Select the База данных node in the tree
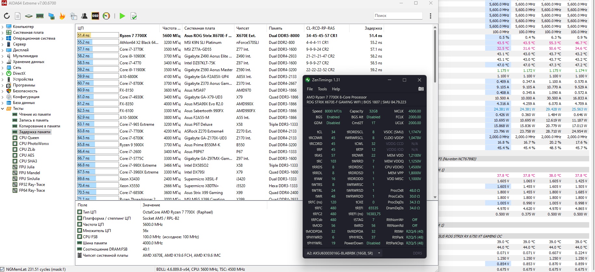The width and height of the screenshot is (595, 272). (x=24, y=103)
